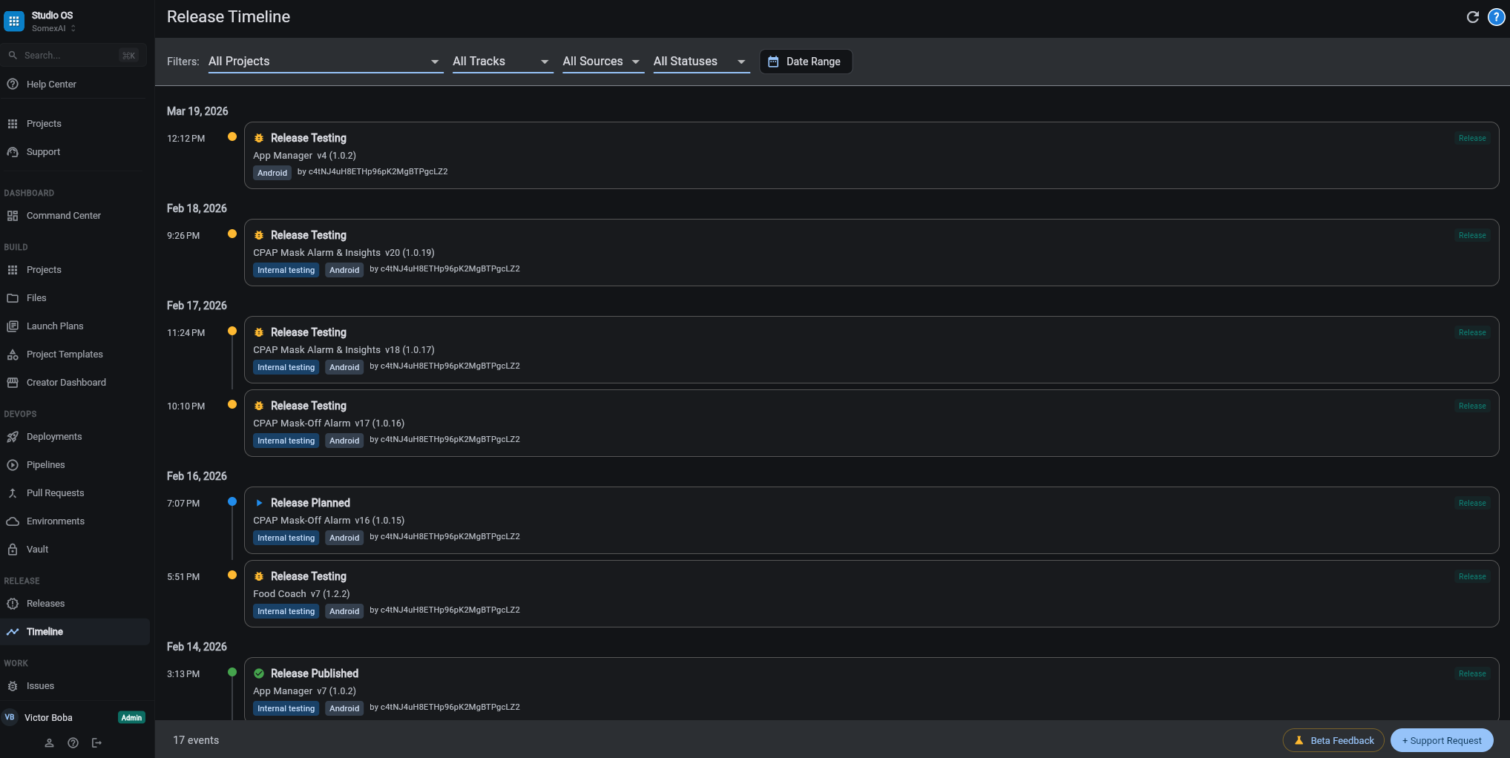
Task: Switch to the Timeline section
Action: [45, 631]
